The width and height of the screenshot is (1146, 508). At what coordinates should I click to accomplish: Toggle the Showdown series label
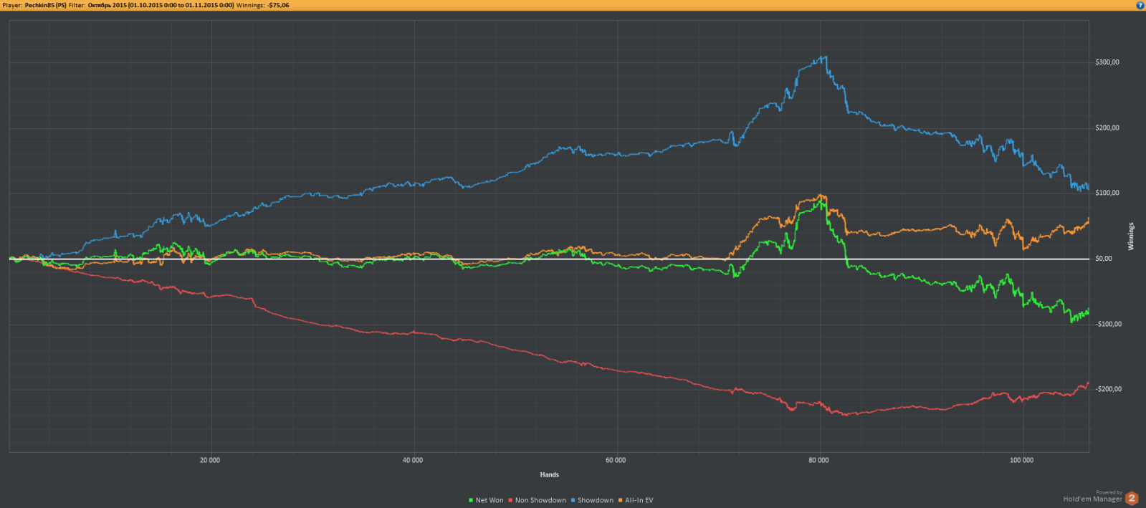[596, 500]
